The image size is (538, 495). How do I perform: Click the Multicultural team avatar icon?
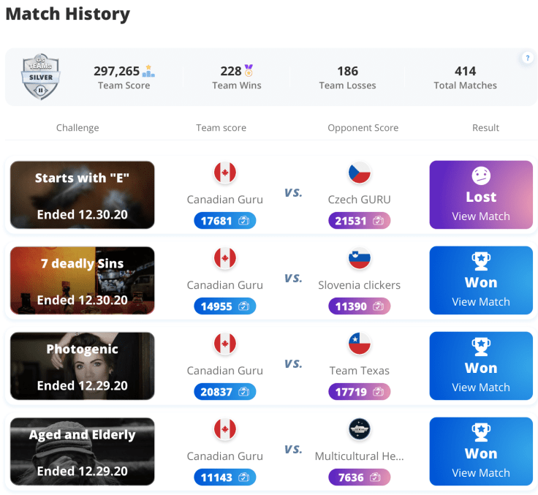pyautogui.click(x=360, y=430)
